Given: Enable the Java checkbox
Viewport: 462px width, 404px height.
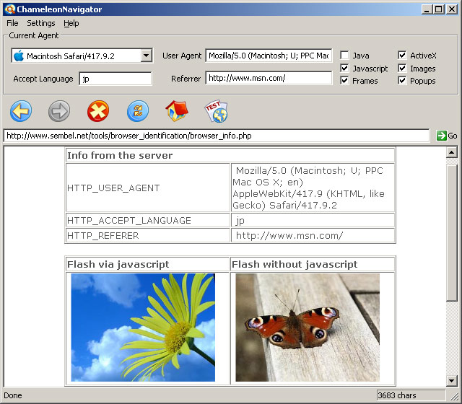Looking at the screenshot, I should click(345, 56).
